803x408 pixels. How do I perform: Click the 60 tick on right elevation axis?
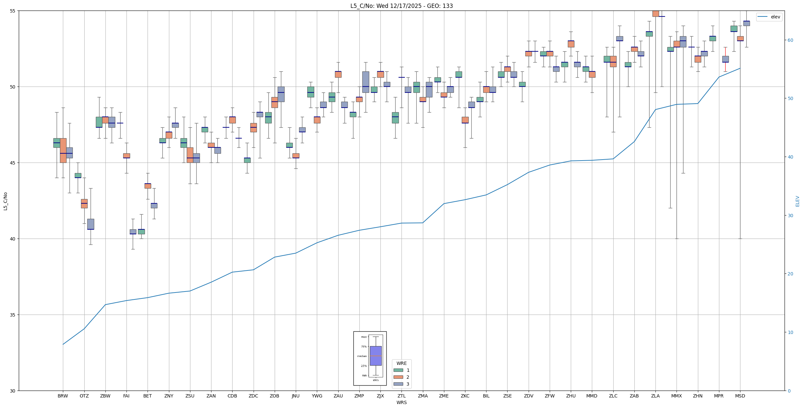pyautogui.click(x=790, y=40)
